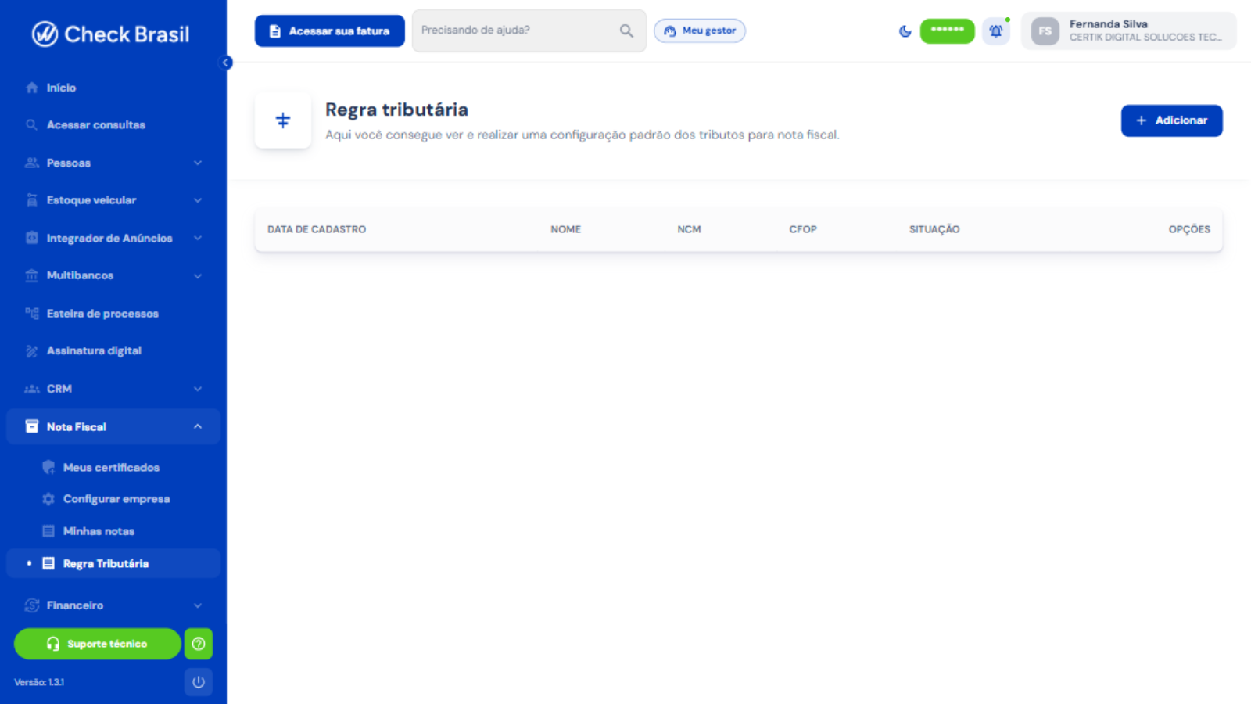The height and width of the screenshot is (704, 1251).
Task: Click the Nota Fiscal archive icon
Action: (32, 426)
